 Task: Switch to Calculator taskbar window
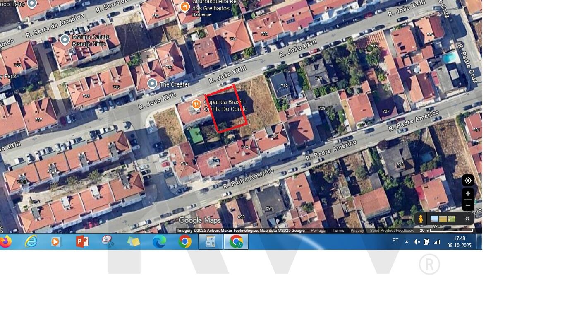[210, 241]
